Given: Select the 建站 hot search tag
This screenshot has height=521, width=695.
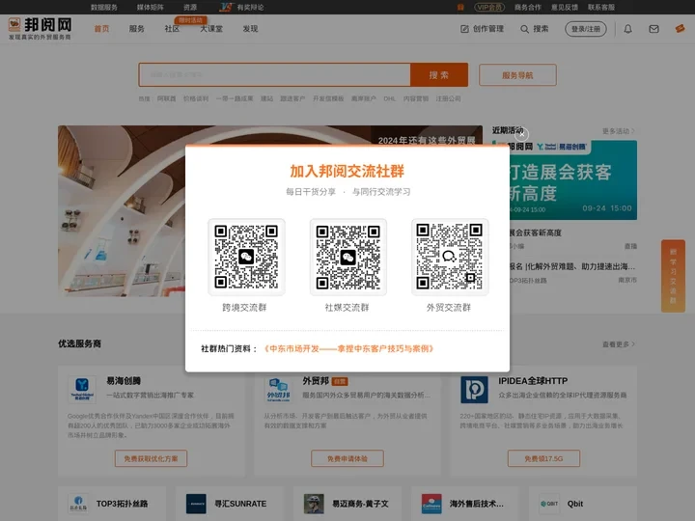Looking at the screenshot, I should 266,98.
